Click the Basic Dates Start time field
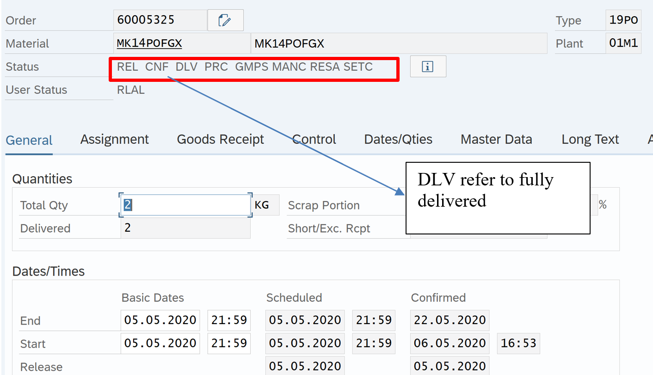This screenshot has width=653, height=375. pyautogui.click(x=229, y=343)
